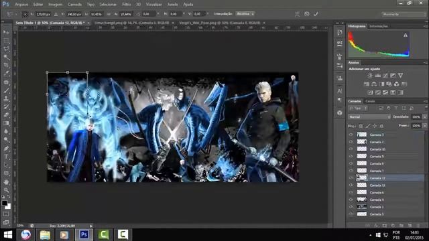Add a Levels adjustment
Image resolution: width=429 pixels, height=241 pixels.
click(x=377, y=76)
